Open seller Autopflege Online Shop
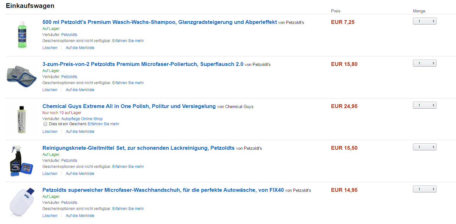 [x=82, y=119]
